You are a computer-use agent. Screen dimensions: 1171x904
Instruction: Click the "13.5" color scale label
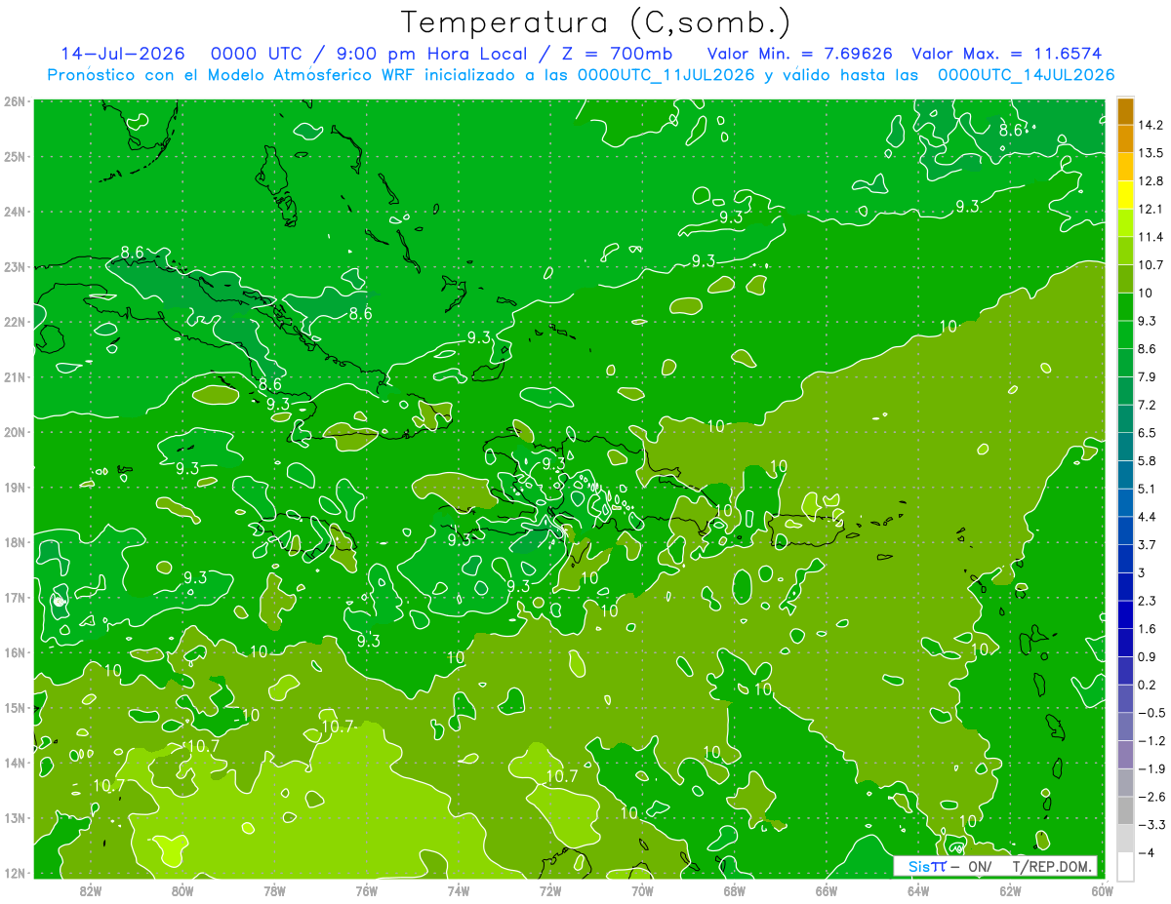point(1150,153)
